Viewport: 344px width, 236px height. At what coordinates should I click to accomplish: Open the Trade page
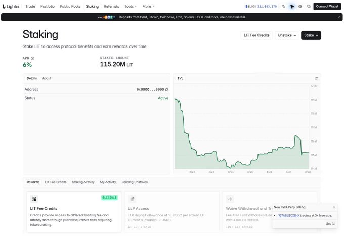(30, 7)
